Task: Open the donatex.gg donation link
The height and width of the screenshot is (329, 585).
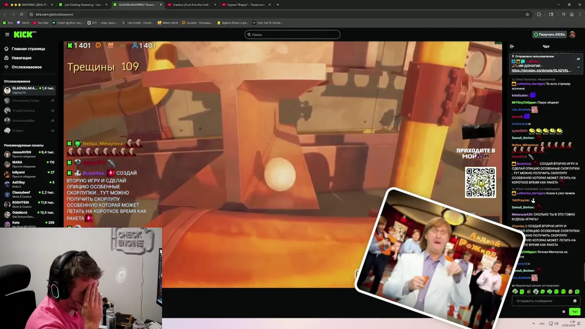Action: 542,70
